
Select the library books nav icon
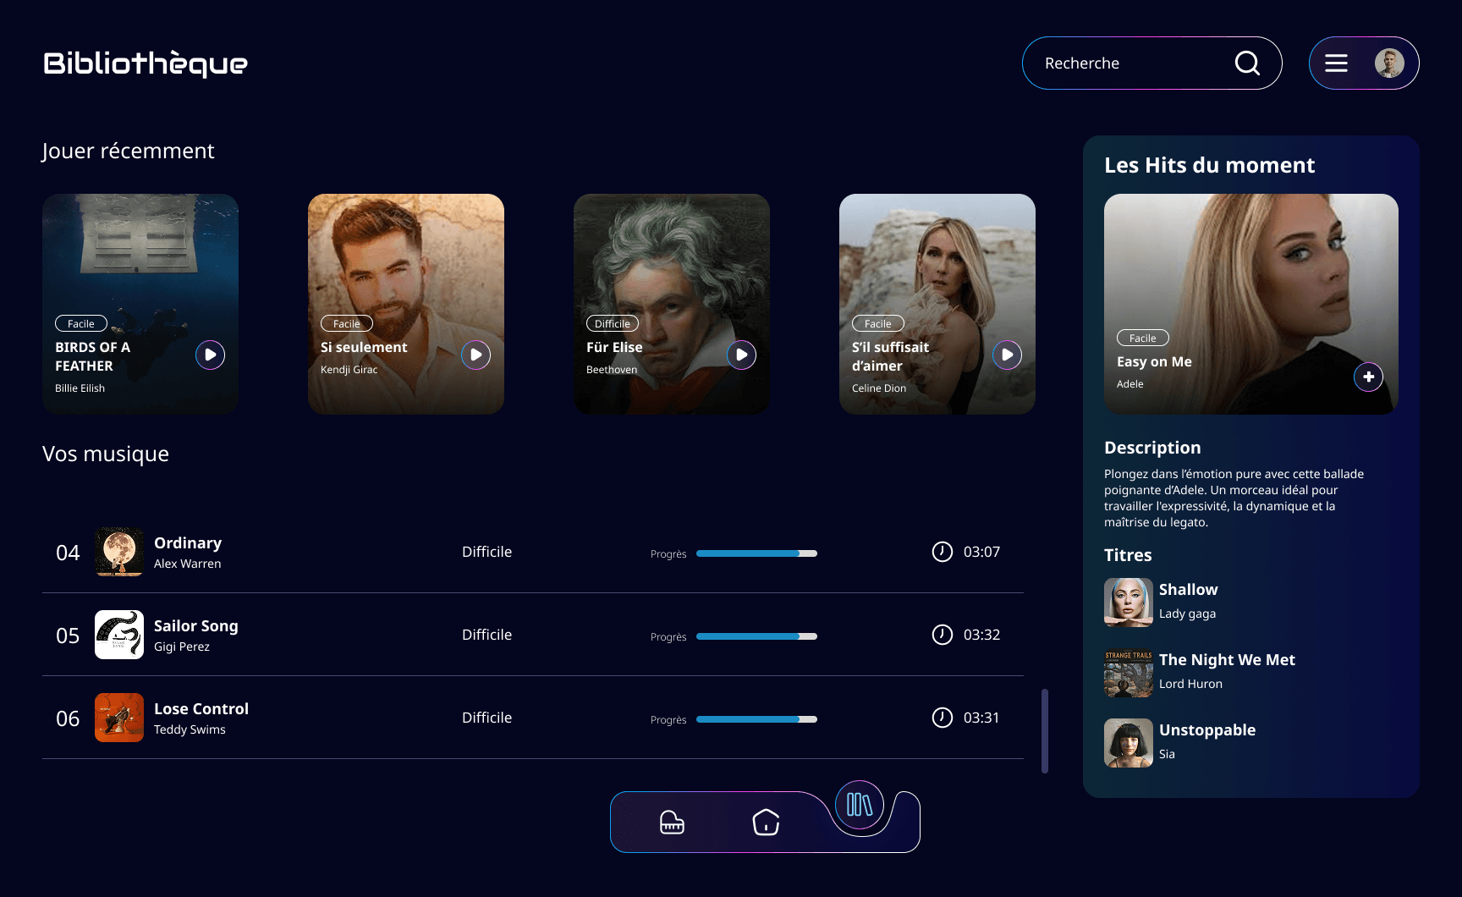coord(860,805)
